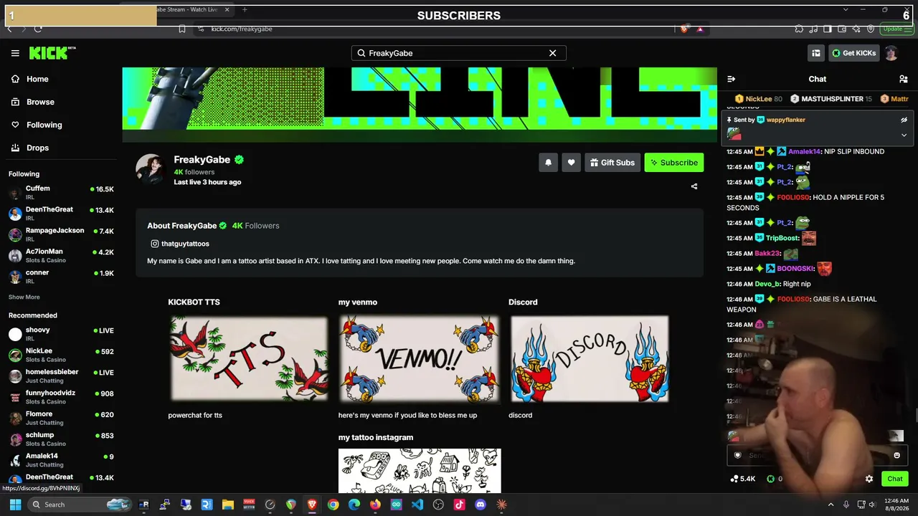The height and width of the screenshot is (516, 918).
Task: Open Drops in the sidebar
Action: (37, 148)
